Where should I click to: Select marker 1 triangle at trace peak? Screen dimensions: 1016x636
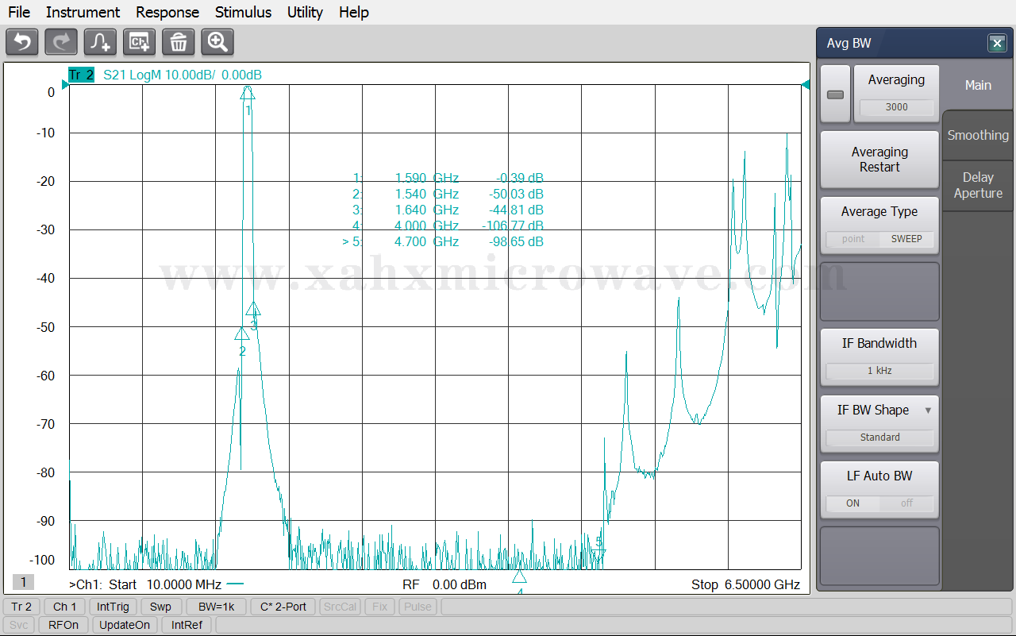click(248, 93)
